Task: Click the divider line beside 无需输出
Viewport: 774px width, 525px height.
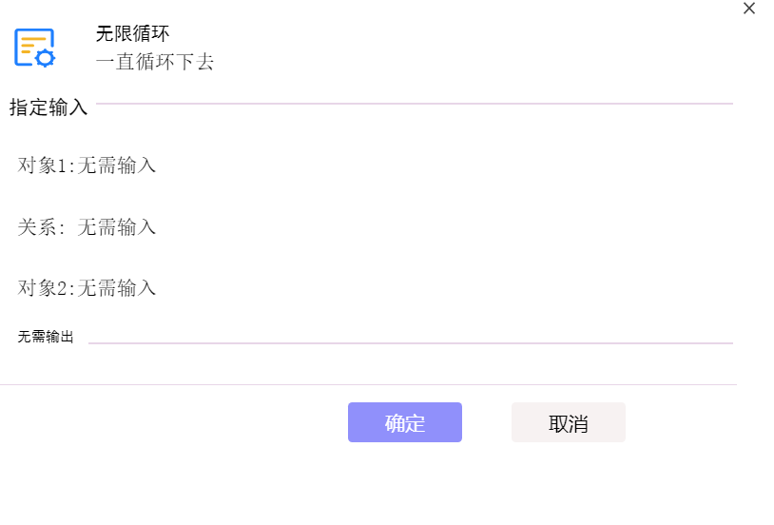Action: coord(411,342)
